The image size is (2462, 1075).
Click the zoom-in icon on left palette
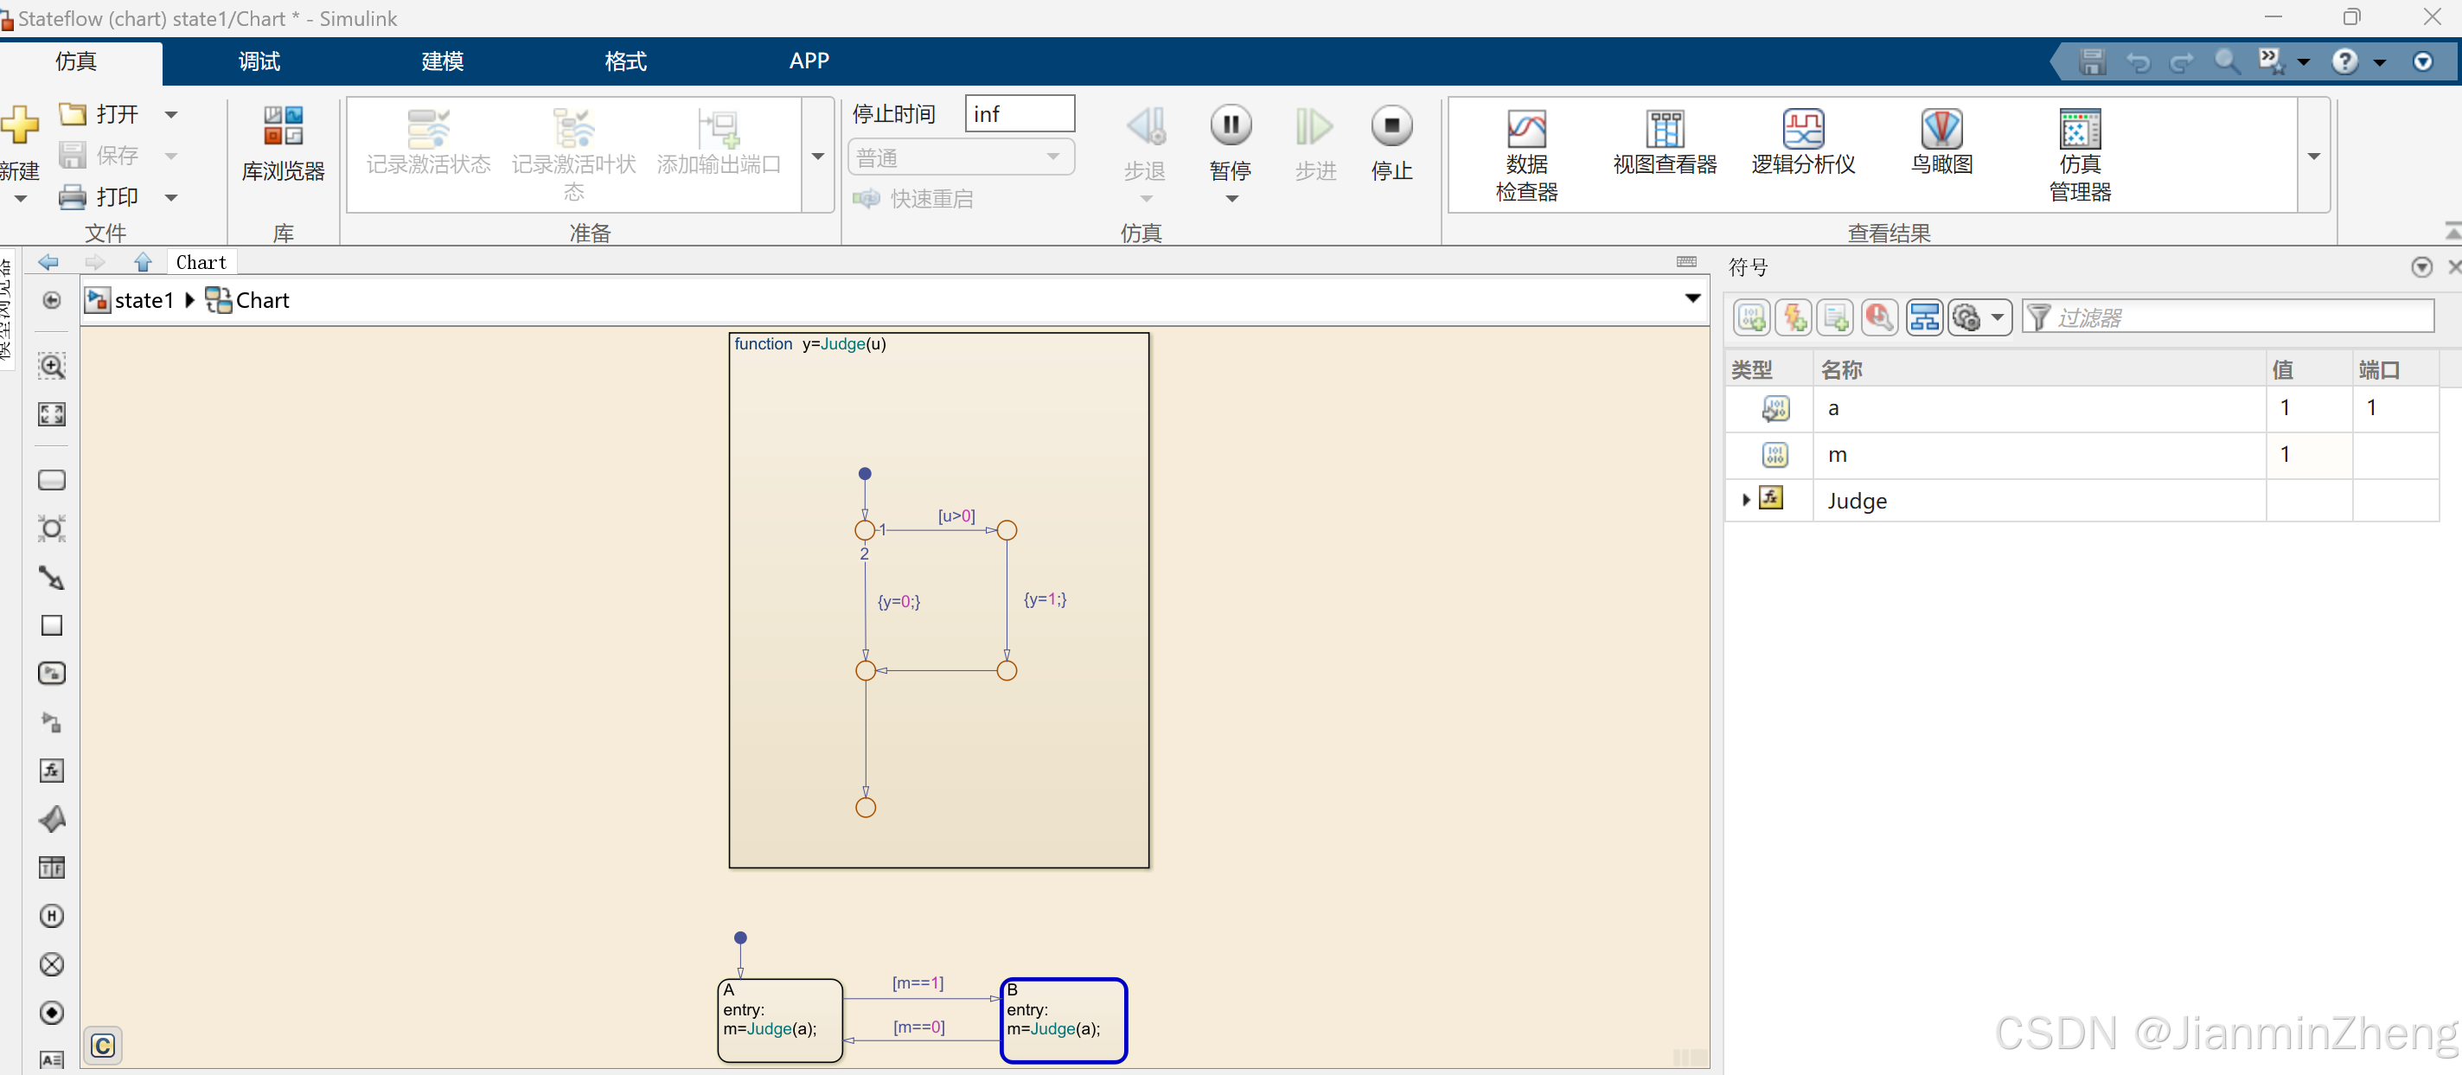coord(52,366)
